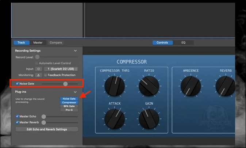246x148 pixels.
Task: Click the Compressor Thrs knob
Action: click(115, 86)
